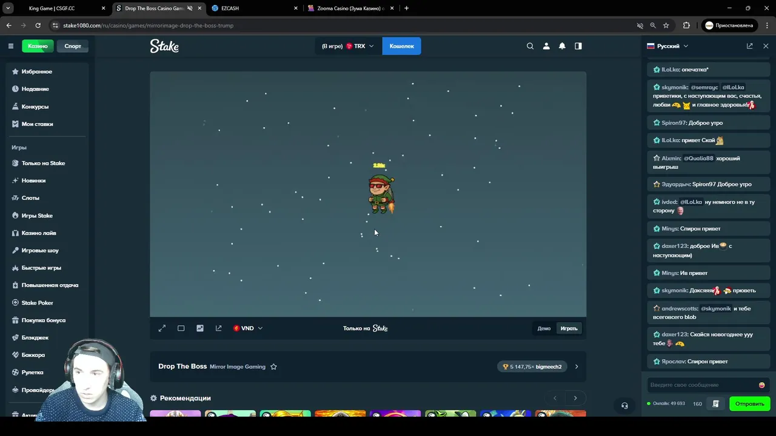Click the search magnifier icon in header

point(530,46)
